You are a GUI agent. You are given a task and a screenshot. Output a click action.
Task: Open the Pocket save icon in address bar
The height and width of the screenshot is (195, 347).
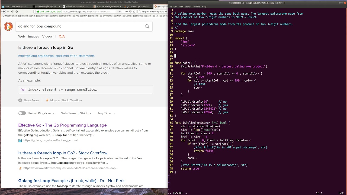(x=130, y=12)
